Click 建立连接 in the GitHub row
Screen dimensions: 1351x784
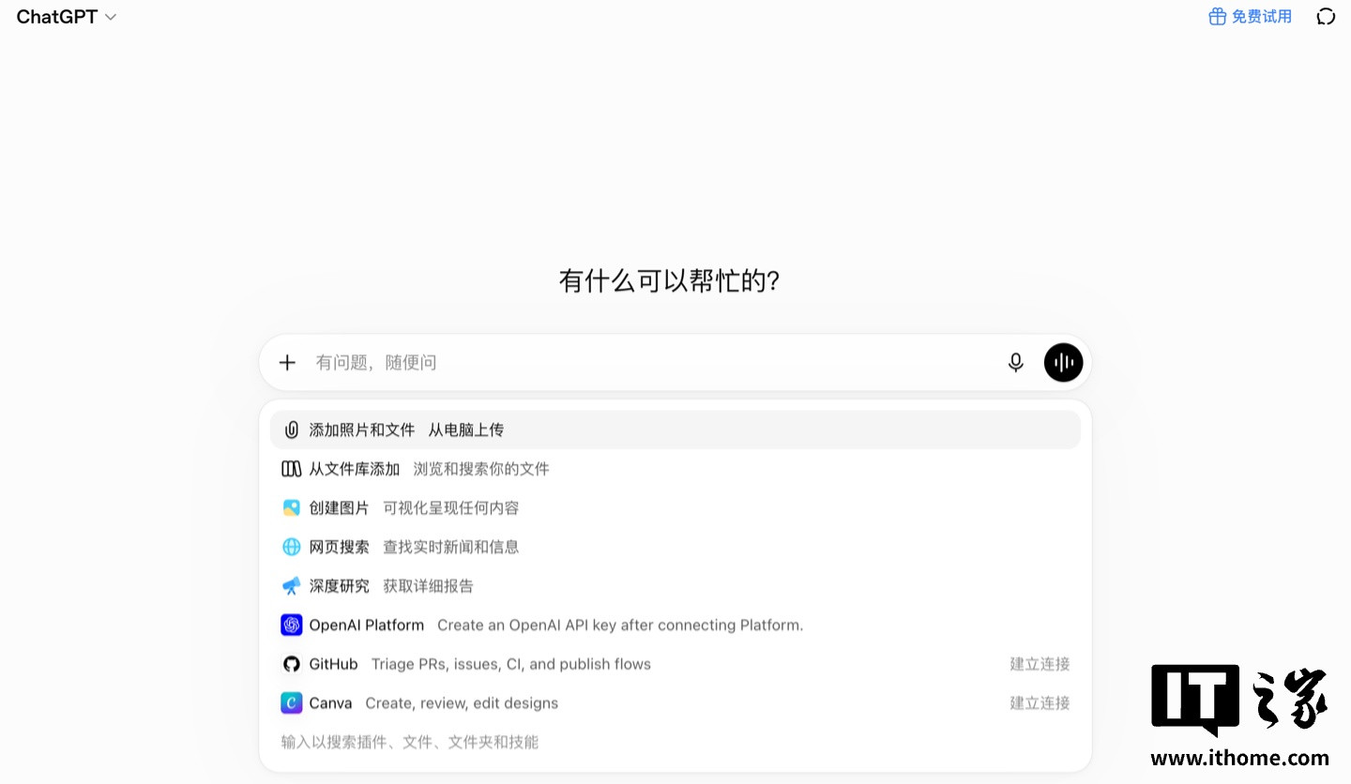coord(1040,664)
